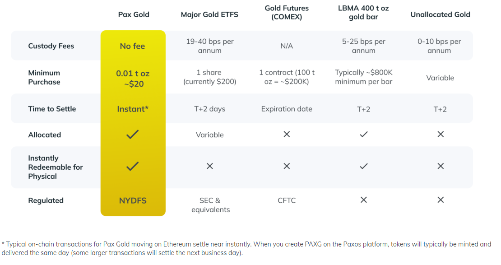Click Unallocated Gold Regulated X mark
501x265 pixels.
click(x=441, y=200)
